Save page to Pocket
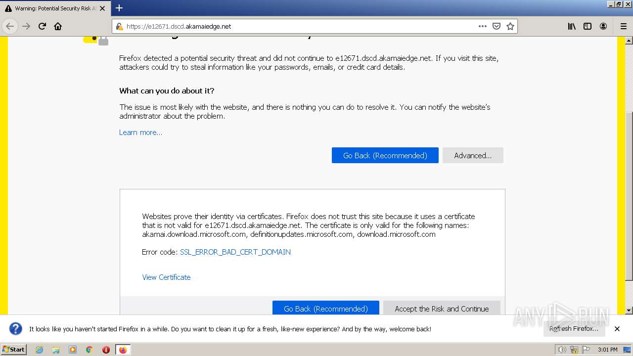Viewport: 633px width, 356px height. [497, 26]
